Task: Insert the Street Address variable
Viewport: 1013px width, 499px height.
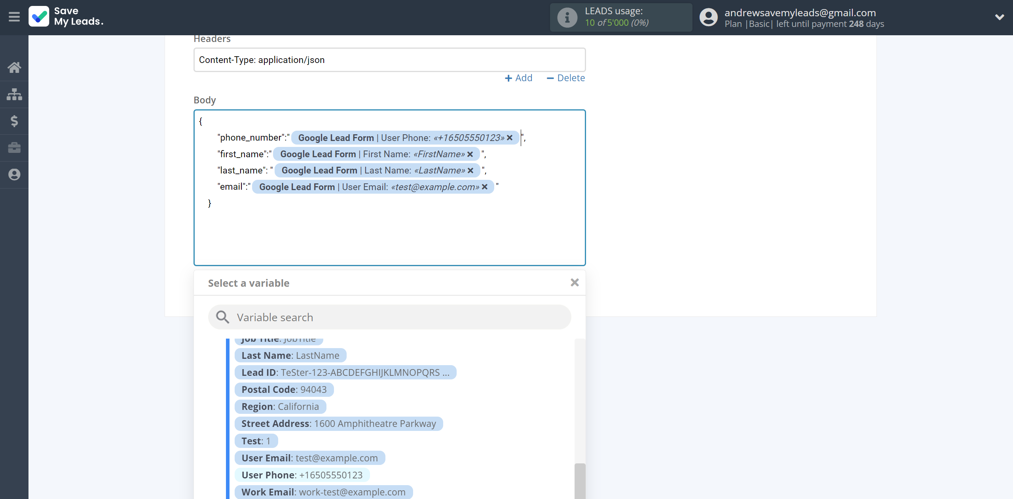Action: tap(339, 423)
